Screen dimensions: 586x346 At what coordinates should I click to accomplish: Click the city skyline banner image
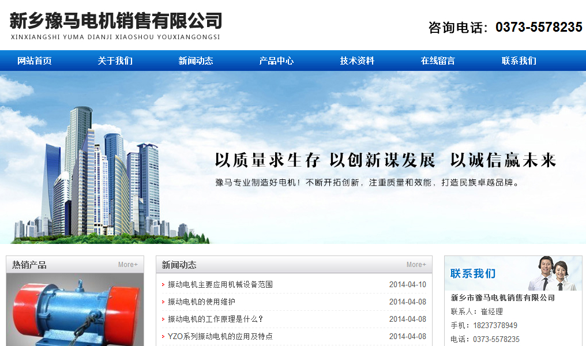click(x=104, y=173)
